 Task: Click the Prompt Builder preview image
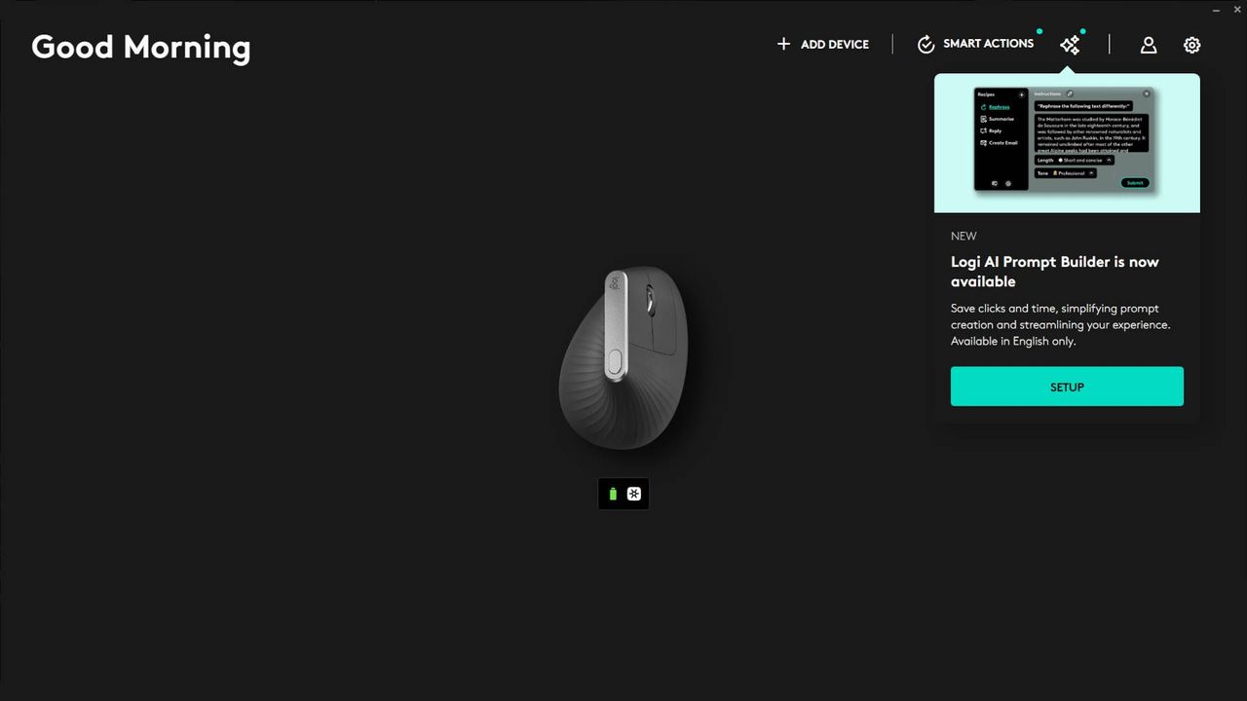coord(1067,143)
